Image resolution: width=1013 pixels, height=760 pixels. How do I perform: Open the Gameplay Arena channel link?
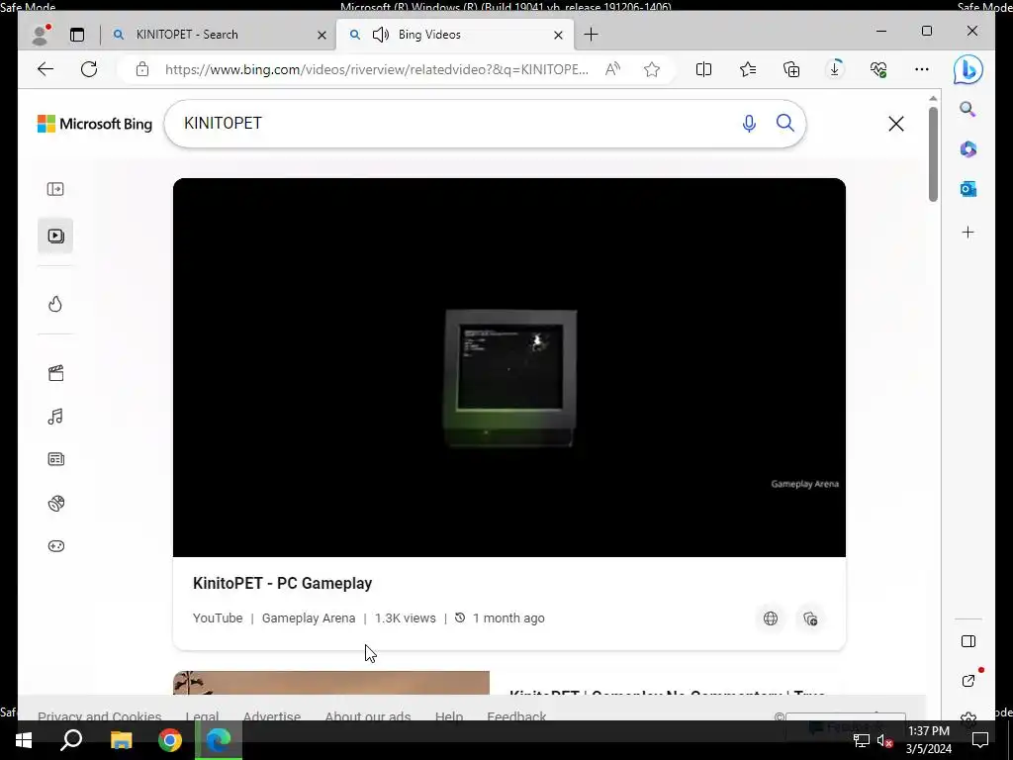click(309, 617)
